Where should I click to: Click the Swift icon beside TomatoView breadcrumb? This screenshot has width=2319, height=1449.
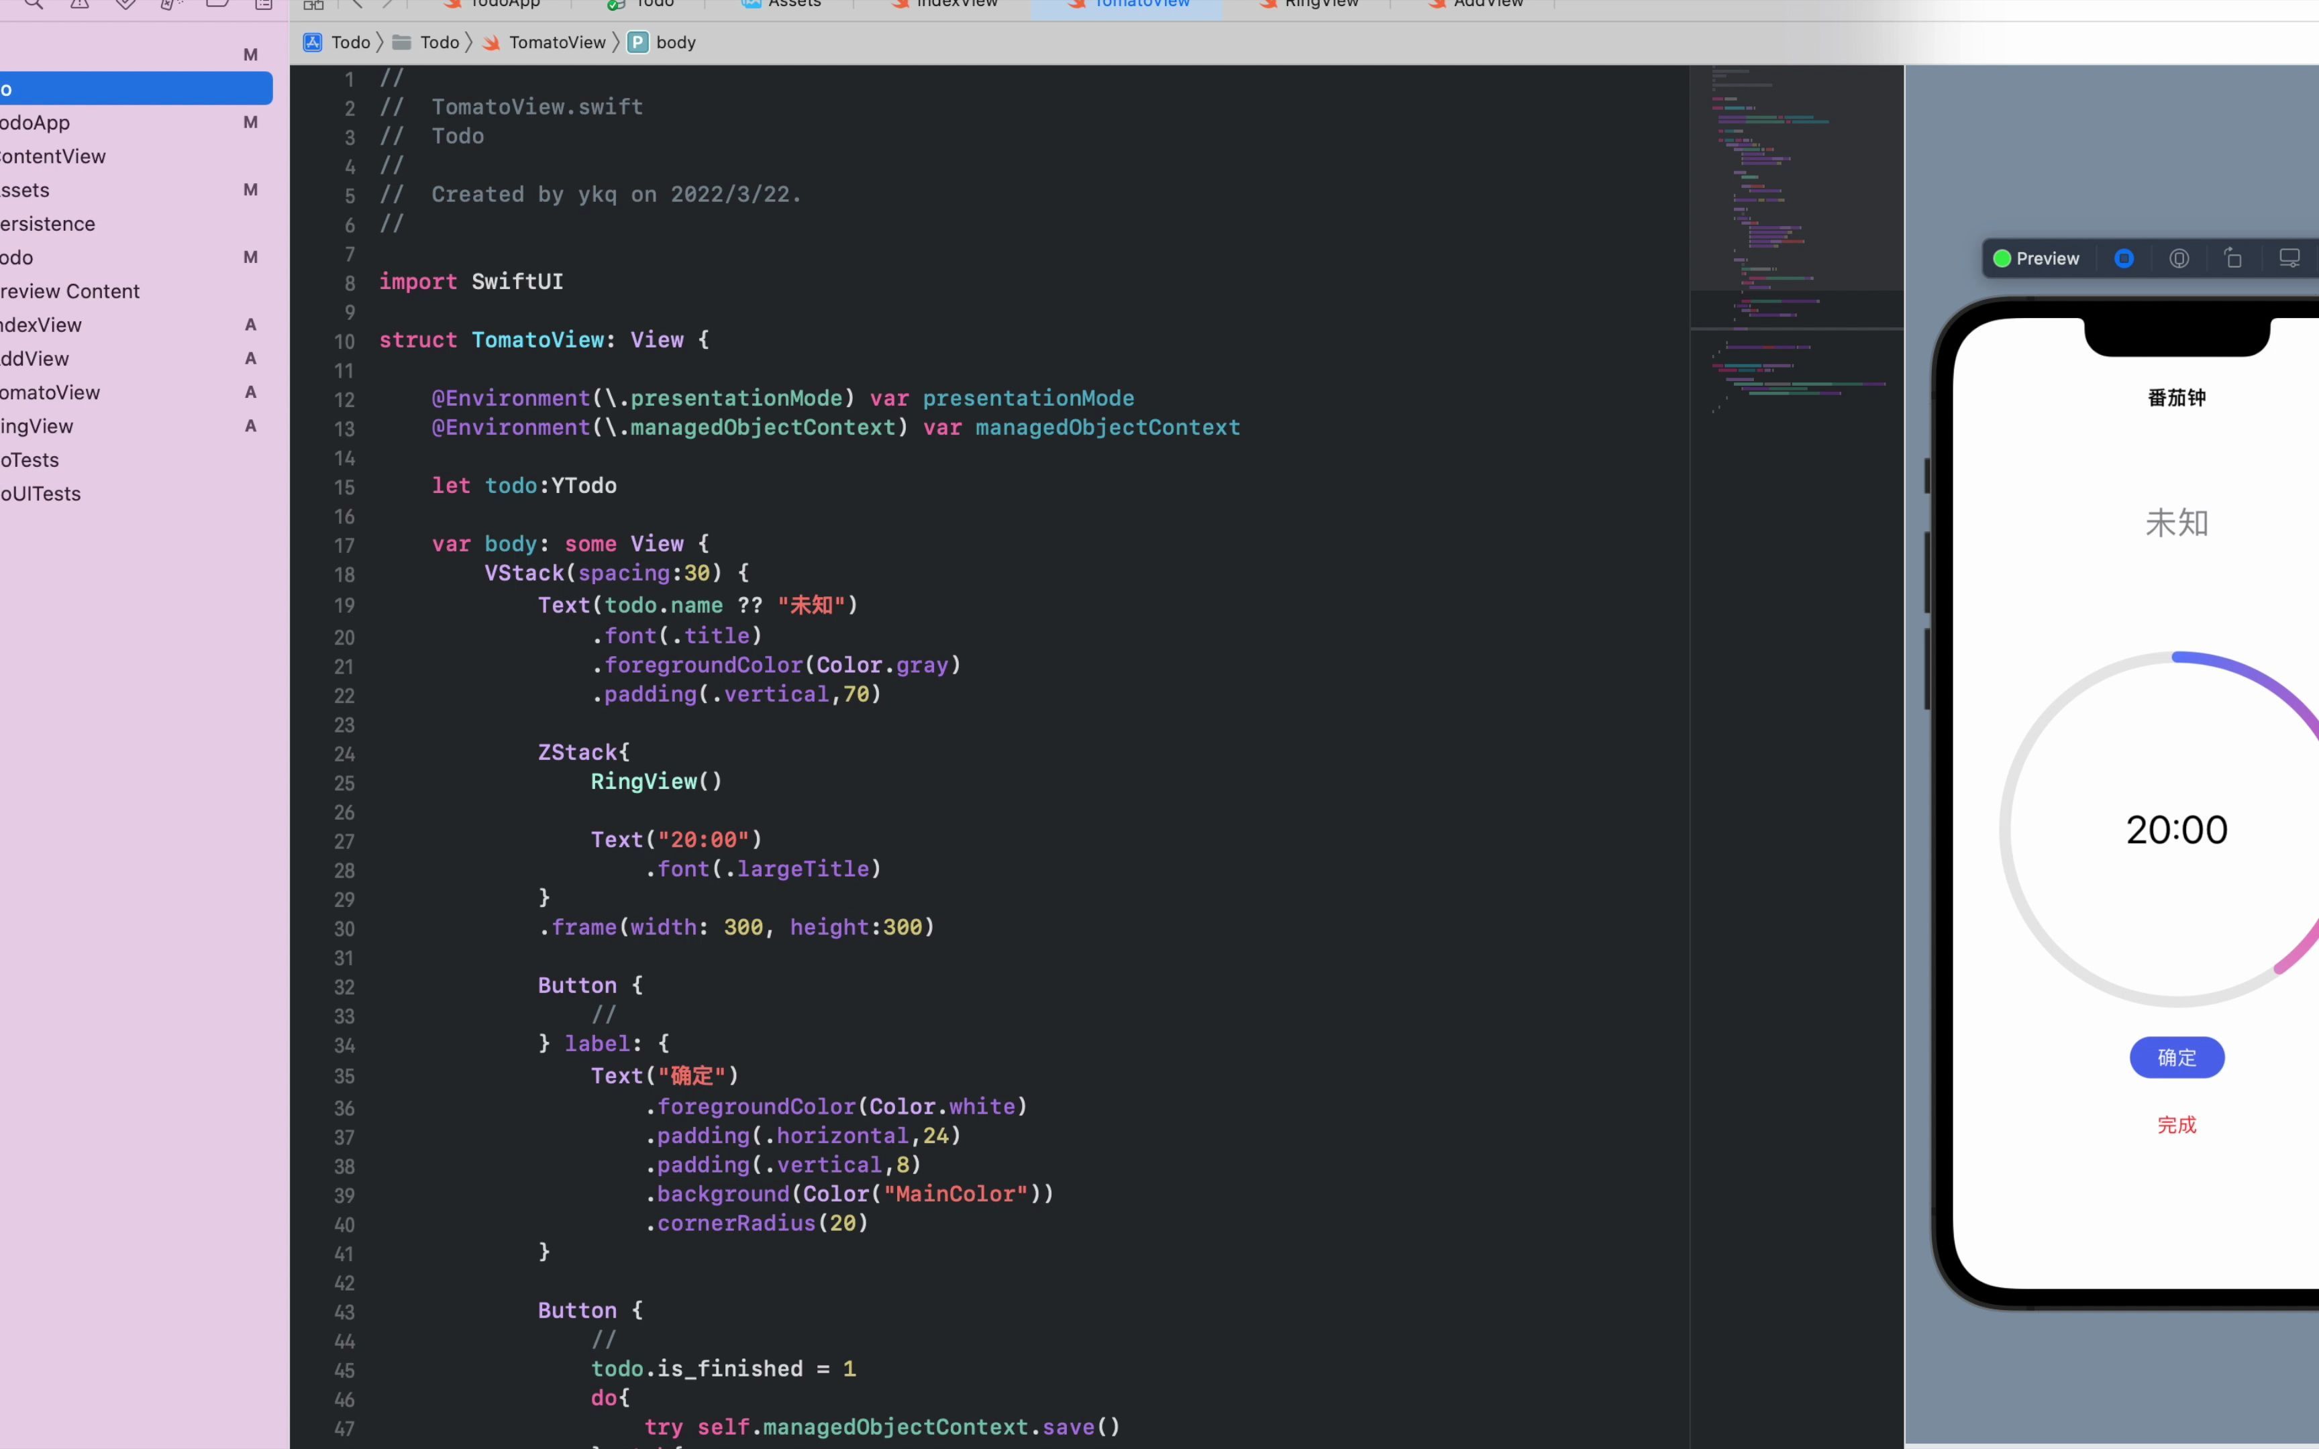492,42
